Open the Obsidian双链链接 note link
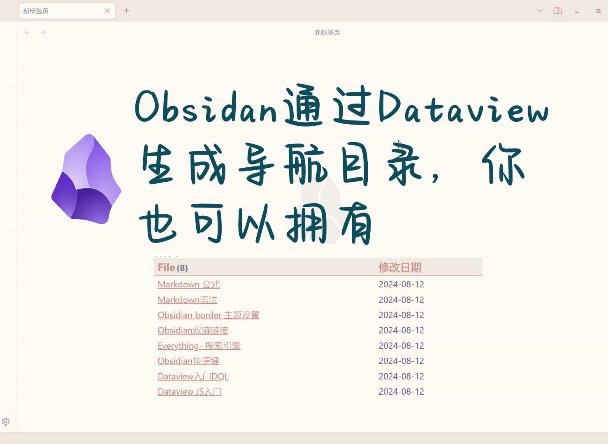 [x=193, y=330]
